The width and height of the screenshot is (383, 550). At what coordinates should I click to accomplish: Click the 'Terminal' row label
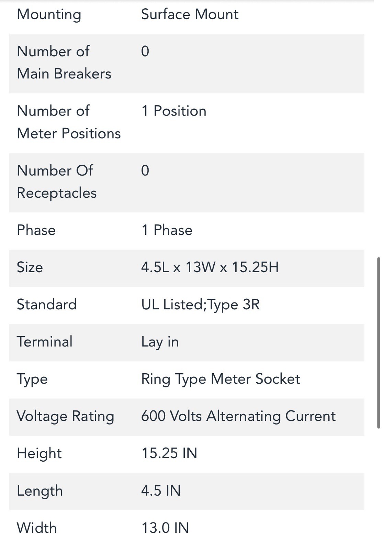pyautogui.click(x=45, y=342)
